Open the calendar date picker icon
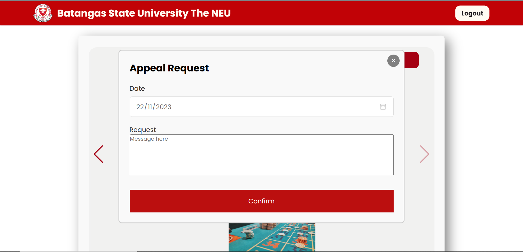This screenshot has width=523, height=252. pos(383,107)
